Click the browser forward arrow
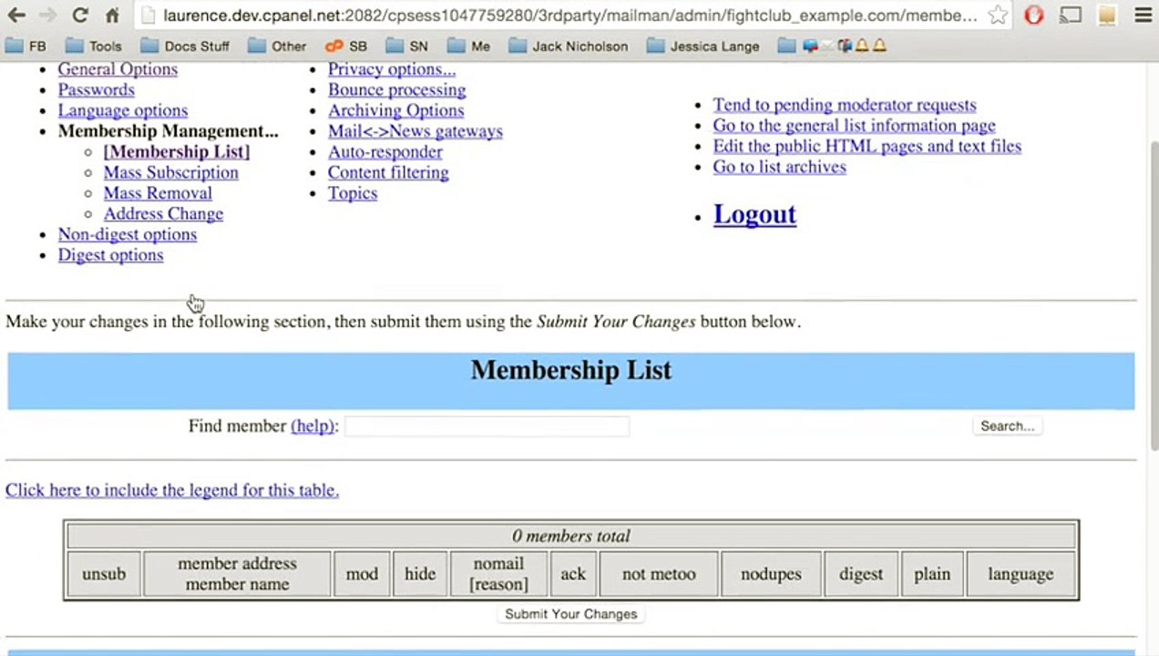Screen dimensions: 1159x656 tap(47, 15)
